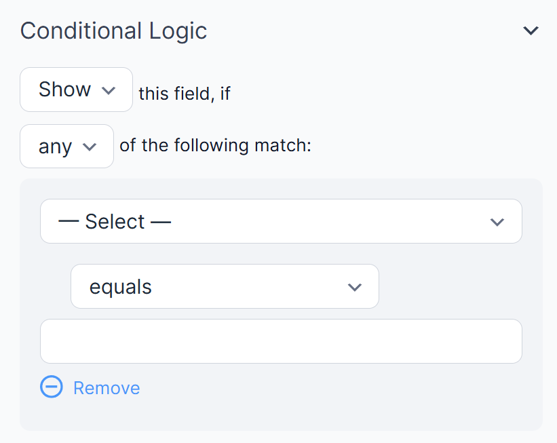Click the text reading this field, if
This screenshot has height=443, width=557.
[x=185, y=94]
